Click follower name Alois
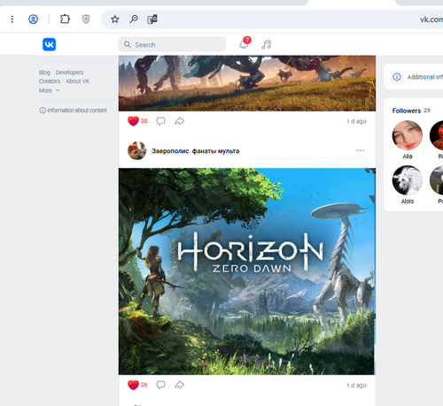443x406 pixels. (408, 202)
